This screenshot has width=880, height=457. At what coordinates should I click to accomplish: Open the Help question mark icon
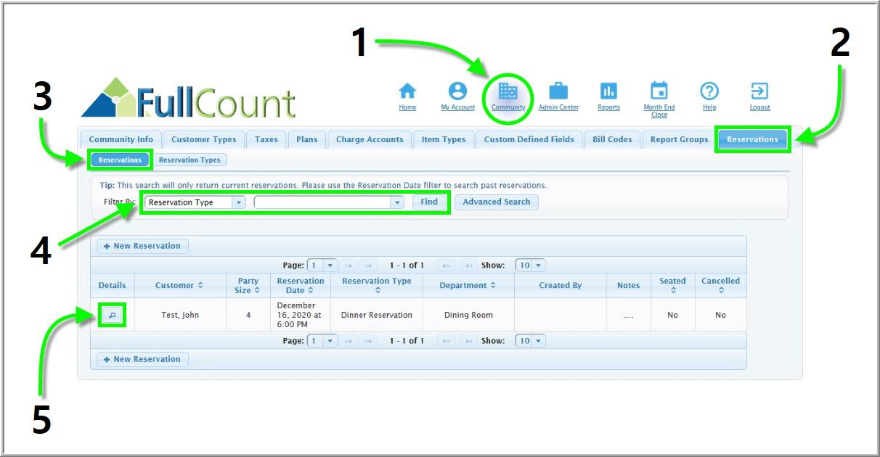(709, 91)
